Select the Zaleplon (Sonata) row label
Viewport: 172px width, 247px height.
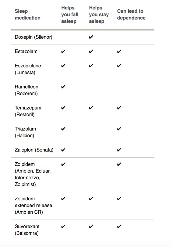34,150
